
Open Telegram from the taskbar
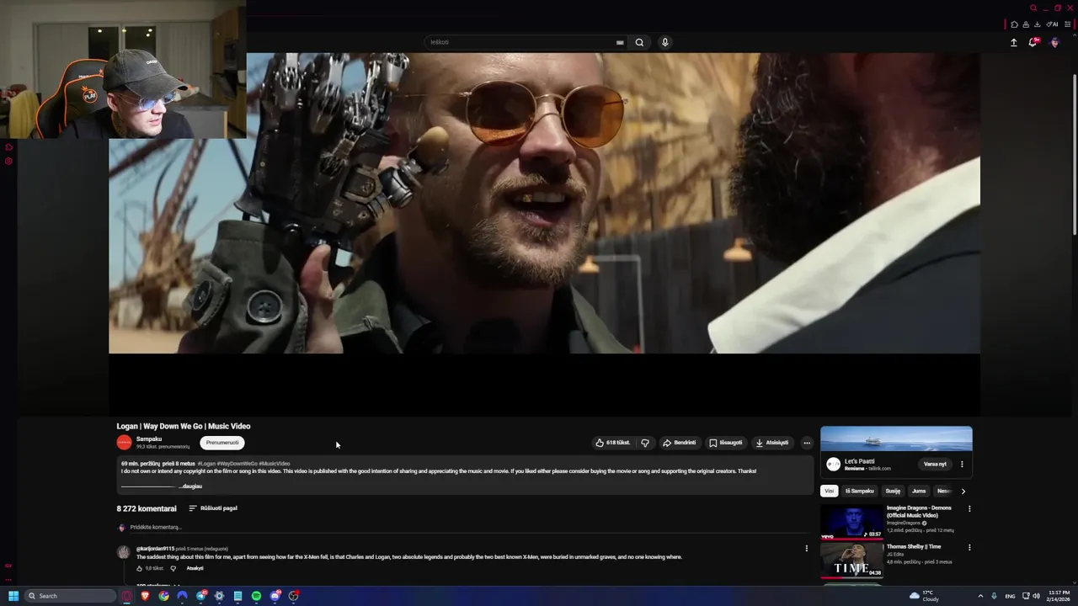(200, 596)
